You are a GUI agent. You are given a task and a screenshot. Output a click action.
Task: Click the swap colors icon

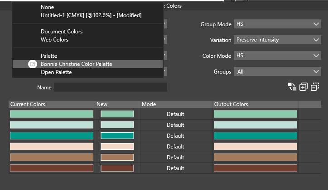point(292,87)
